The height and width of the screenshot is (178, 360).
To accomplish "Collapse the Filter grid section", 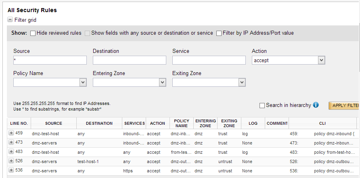I will point(10,20).
